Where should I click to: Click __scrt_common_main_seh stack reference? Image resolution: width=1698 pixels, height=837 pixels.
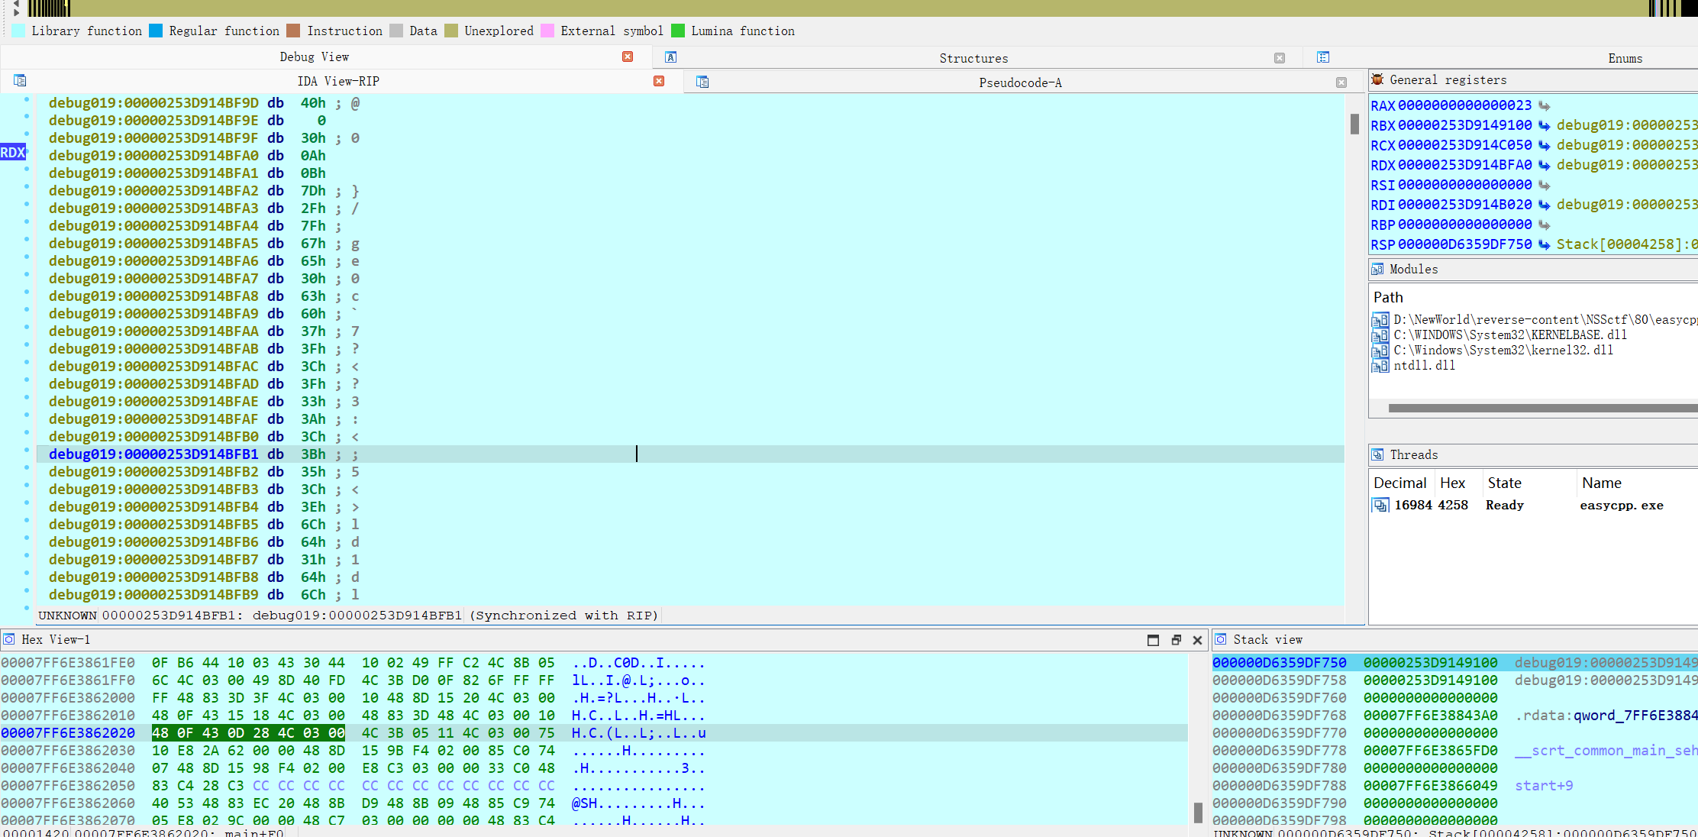click(x=1606, y=751)
